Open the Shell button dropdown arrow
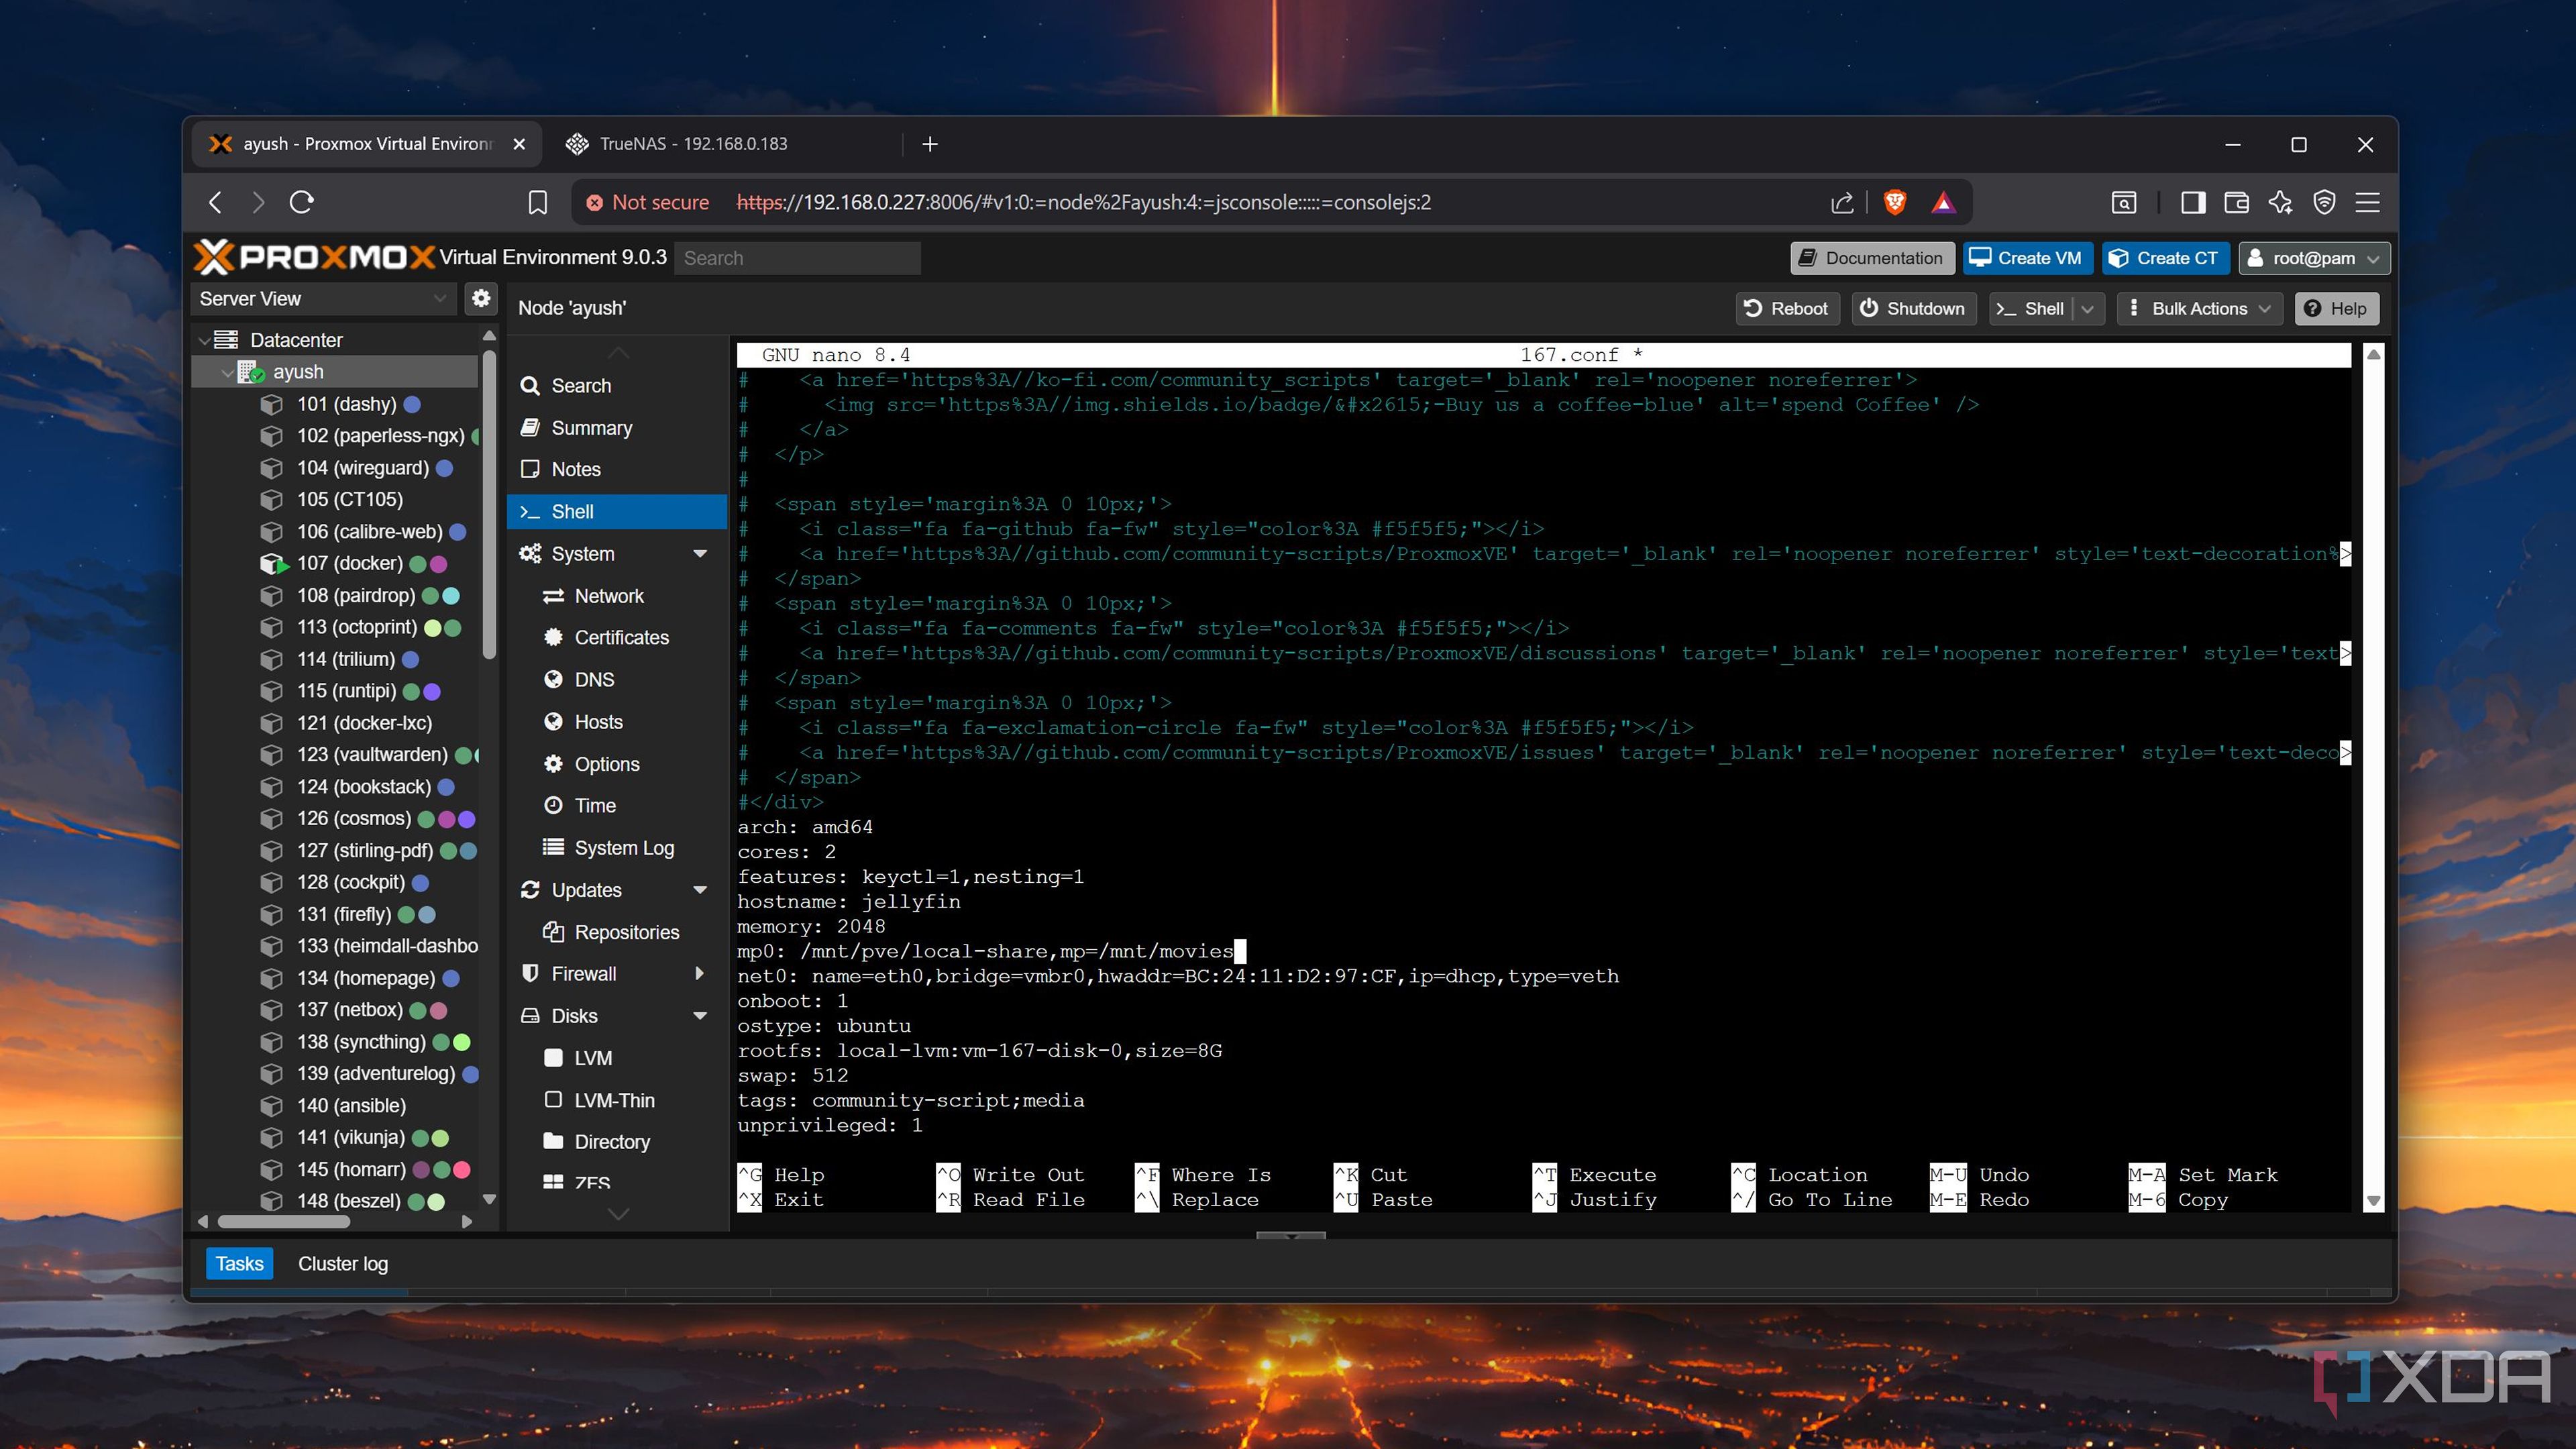 2088,309
